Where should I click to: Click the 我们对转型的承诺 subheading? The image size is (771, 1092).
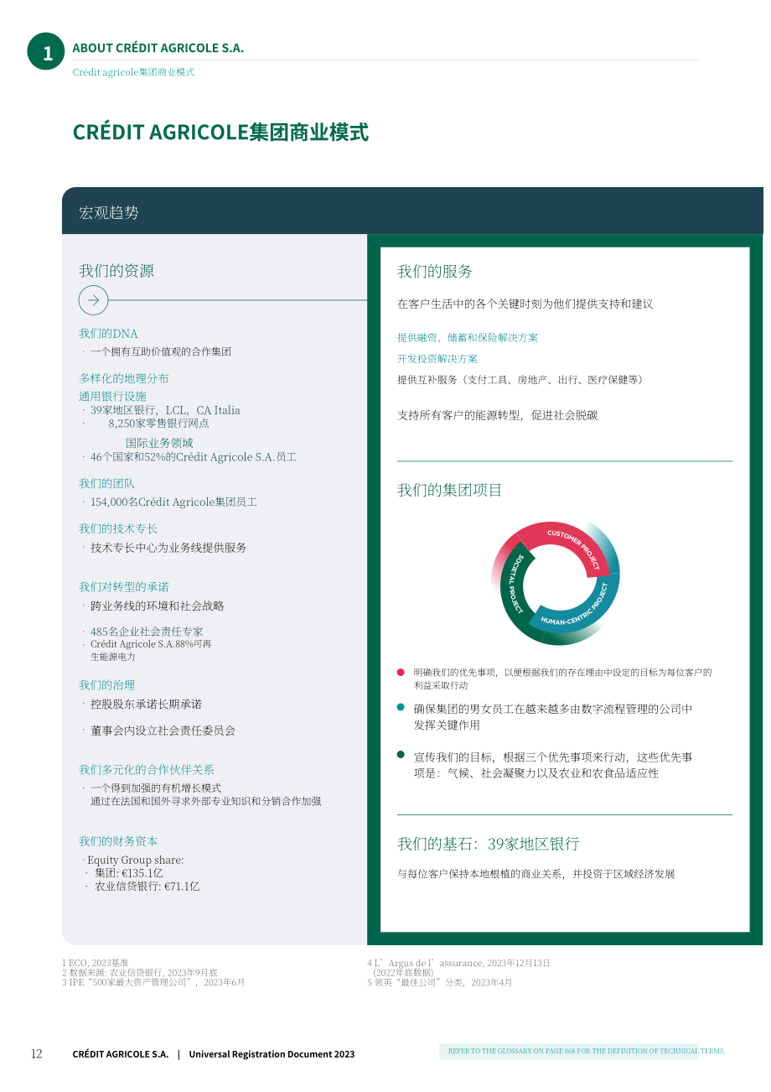pos(124,586)
